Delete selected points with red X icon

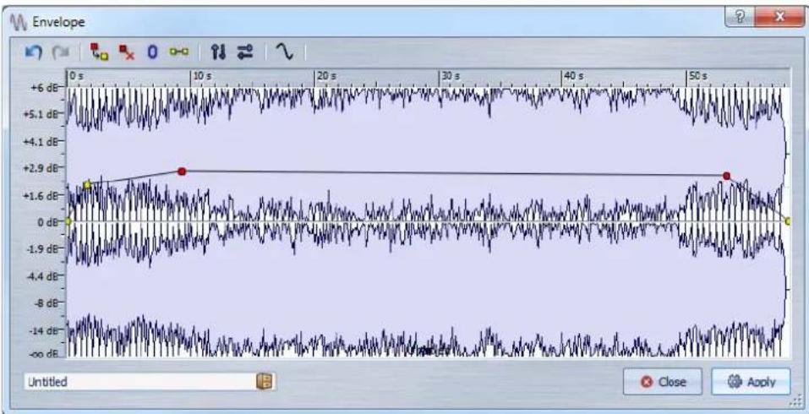(x=127, y=52)
